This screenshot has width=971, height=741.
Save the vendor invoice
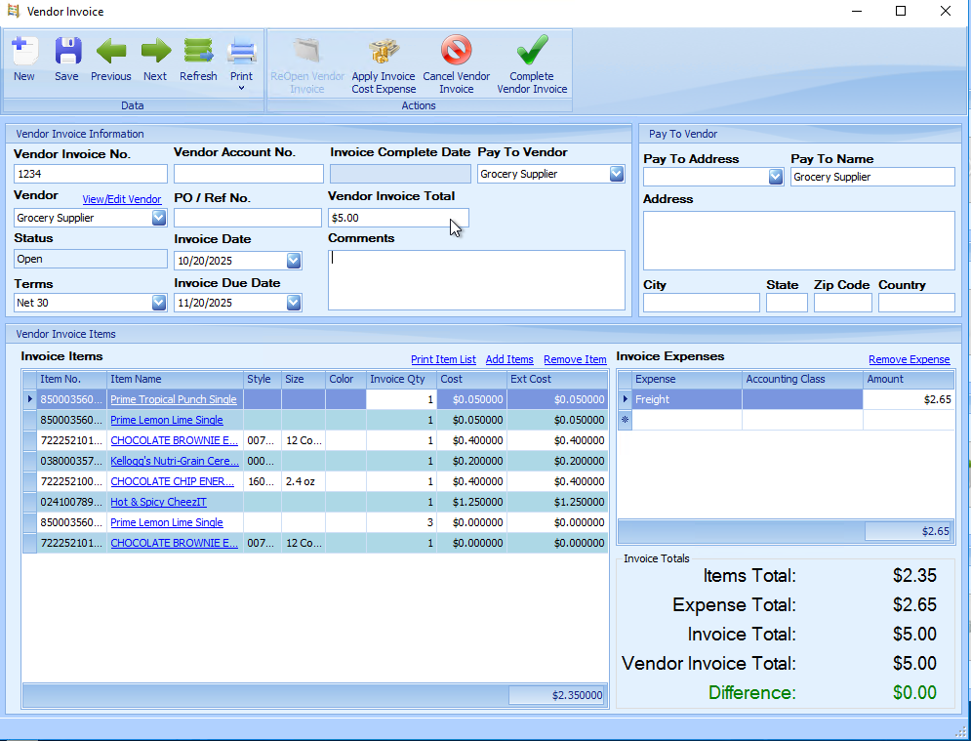(x=66, y=52)
